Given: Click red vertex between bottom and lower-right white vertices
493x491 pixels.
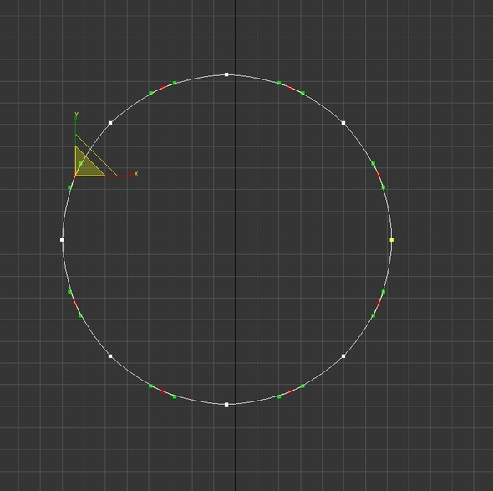Looking at the screenshot, I should (291, 391).
